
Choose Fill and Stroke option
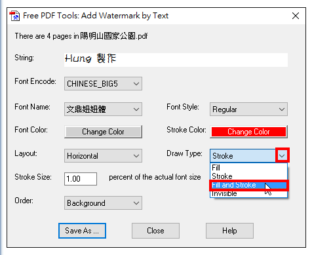point(248,185)
